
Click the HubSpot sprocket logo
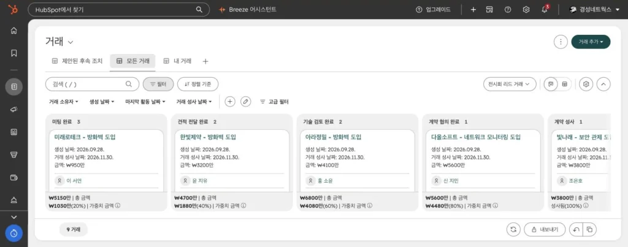tap(13, 10)
